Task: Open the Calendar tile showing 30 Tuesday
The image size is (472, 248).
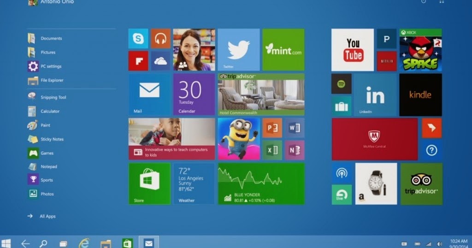Action: [194, 94]
